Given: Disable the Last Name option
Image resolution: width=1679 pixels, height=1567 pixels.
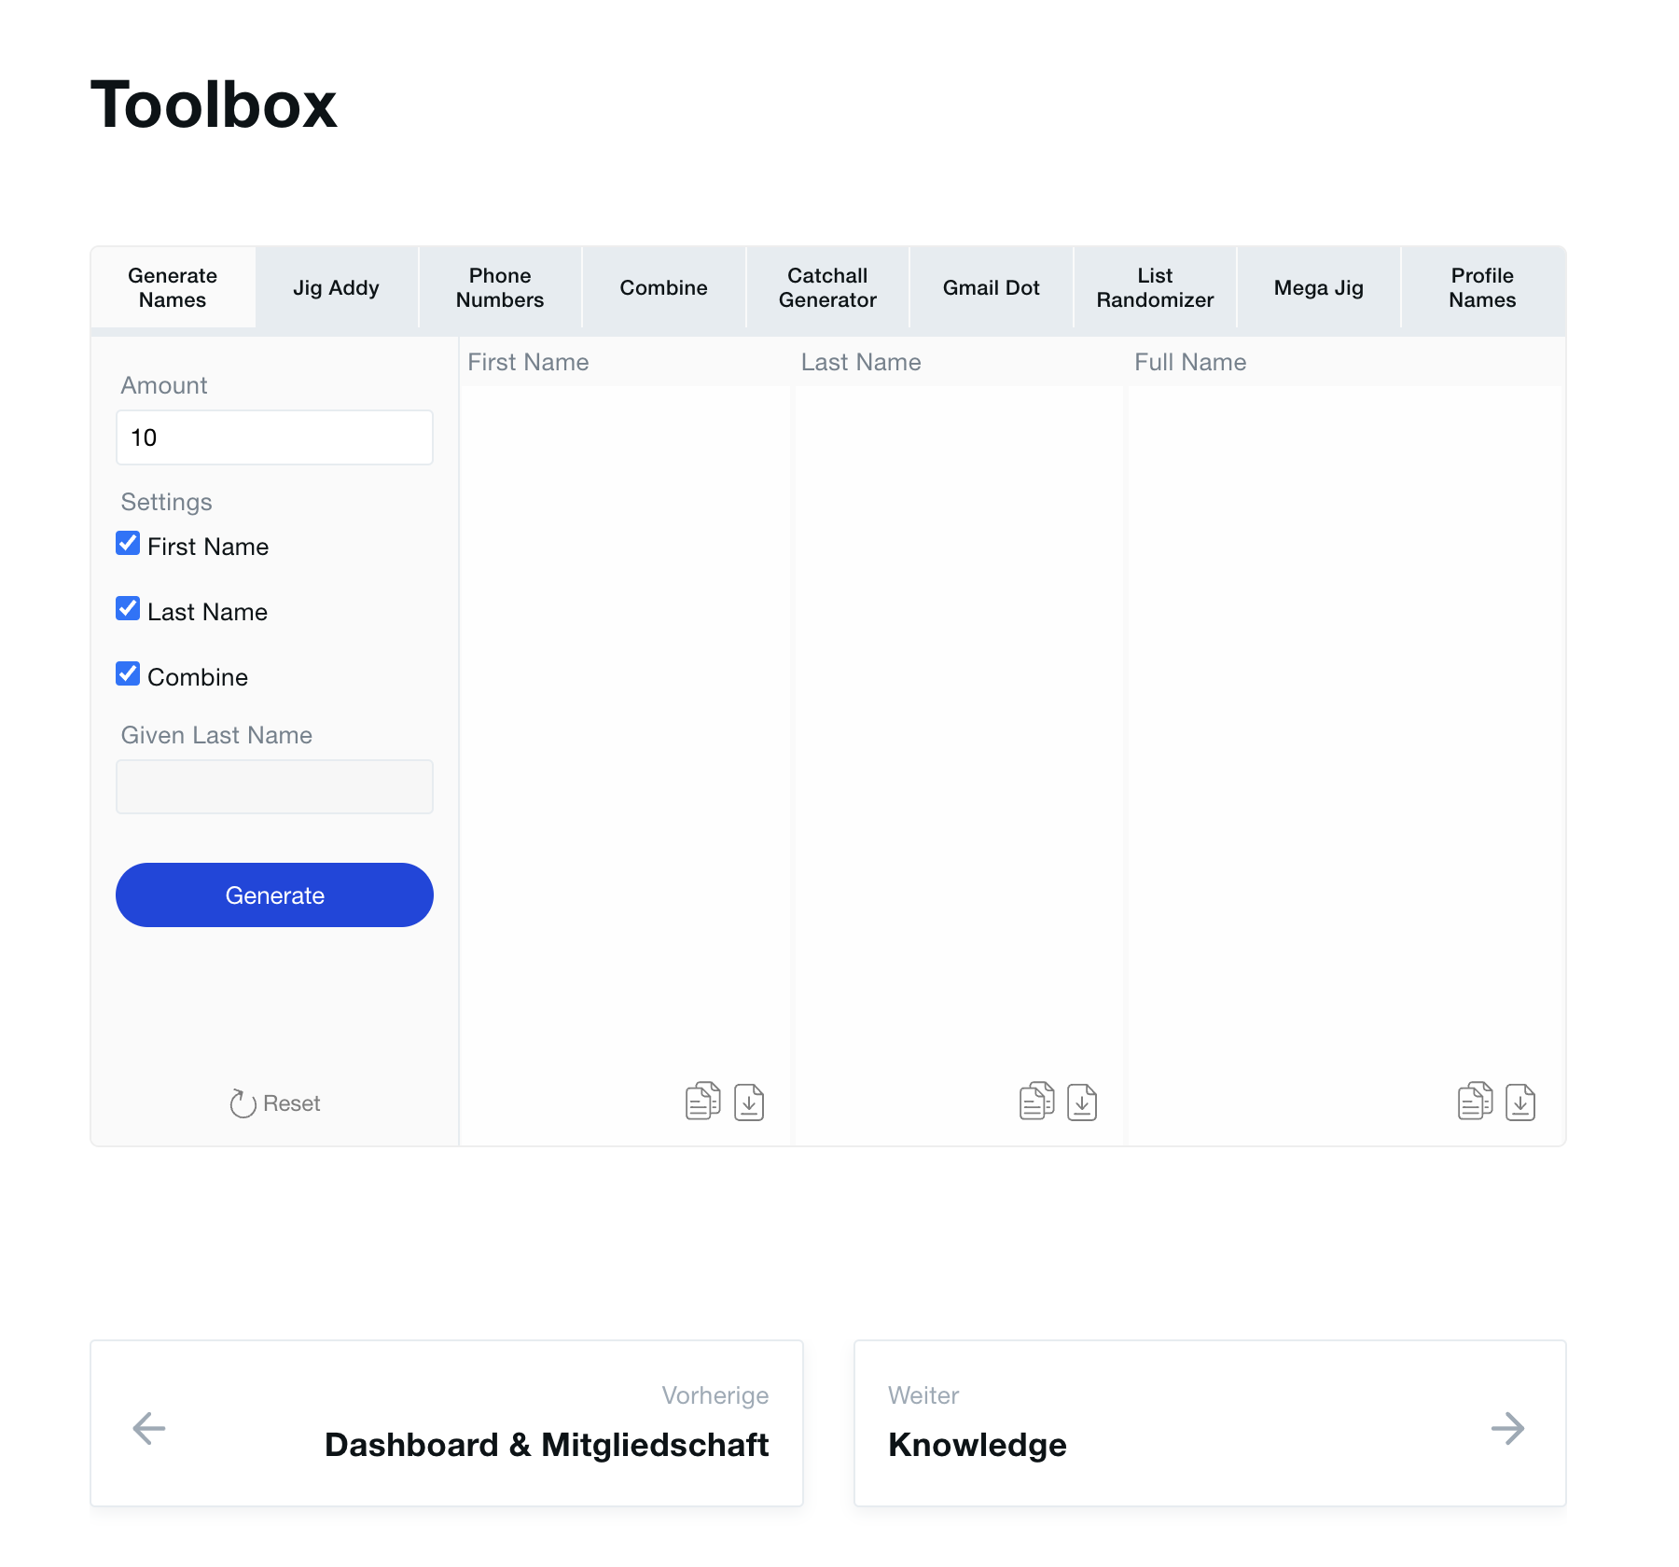Looking at the screenshot, I should [127, 608].
